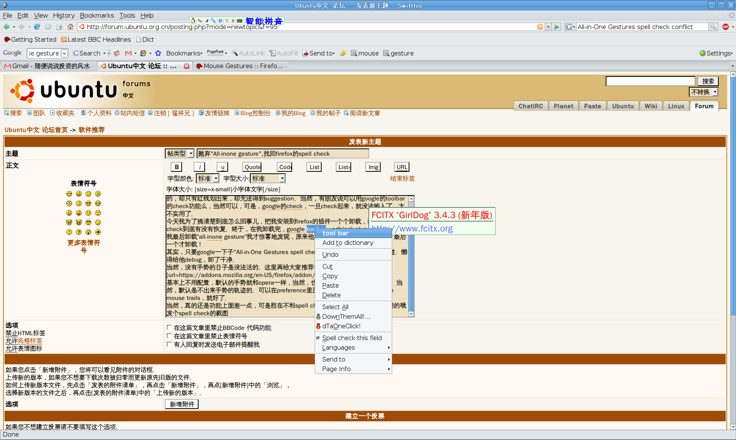This screenshot has height=440, width=736.
Task: Check the email notify on reply option
Action: click(169, 344)
